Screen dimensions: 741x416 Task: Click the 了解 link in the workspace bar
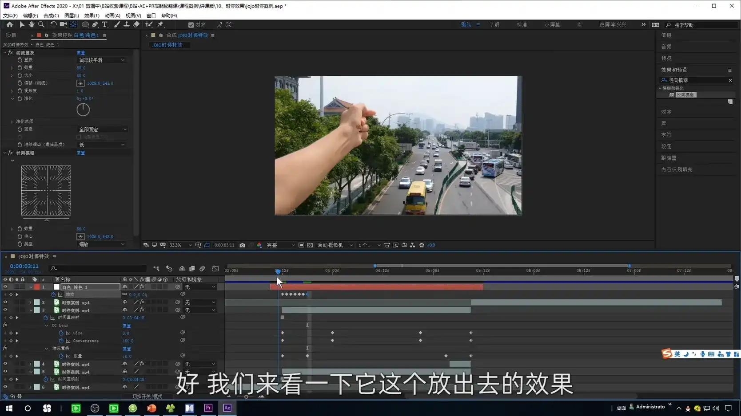tap(494, 25)
